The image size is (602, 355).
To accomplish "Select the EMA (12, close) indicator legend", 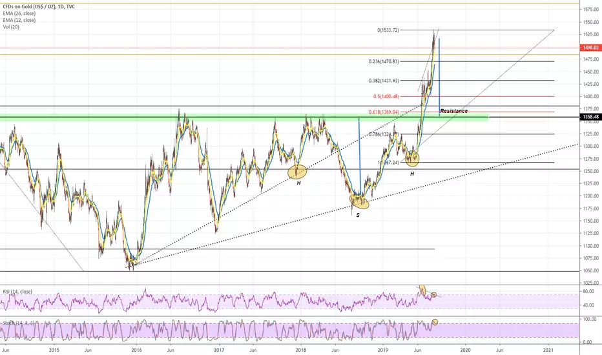I will click(19, 20).
